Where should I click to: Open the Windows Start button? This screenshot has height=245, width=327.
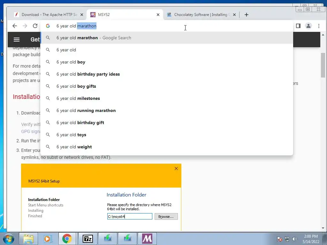click(x=8, y=239)
